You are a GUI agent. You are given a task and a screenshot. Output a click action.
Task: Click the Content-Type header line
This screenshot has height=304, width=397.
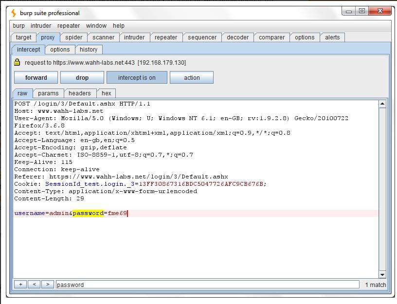[106, 191]
